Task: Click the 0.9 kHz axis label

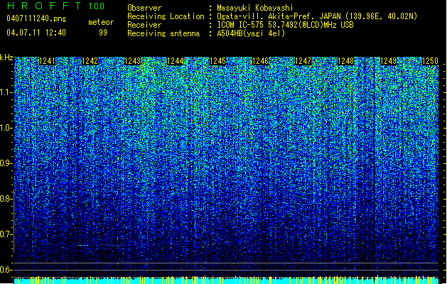Action: coord(6,163)
